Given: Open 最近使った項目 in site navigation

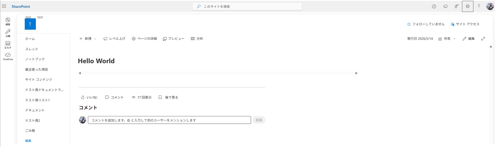Looking at the screenshot, I should pyautogui.click(x=36, y=69).
